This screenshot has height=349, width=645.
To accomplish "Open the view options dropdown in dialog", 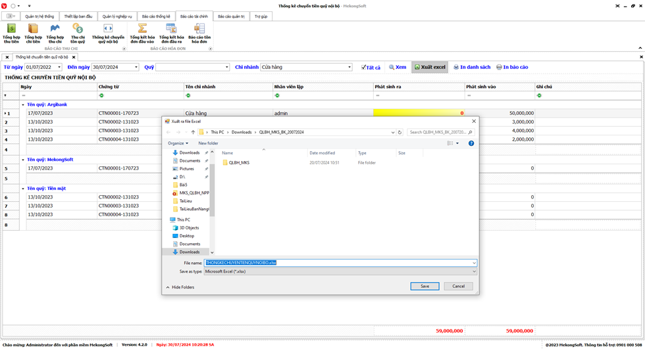I will [457, 143].
